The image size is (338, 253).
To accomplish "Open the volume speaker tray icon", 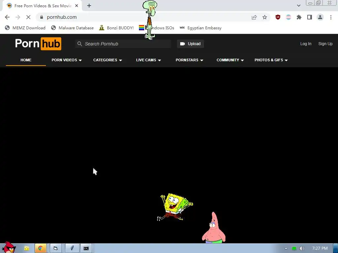I will tap(302, 248).
